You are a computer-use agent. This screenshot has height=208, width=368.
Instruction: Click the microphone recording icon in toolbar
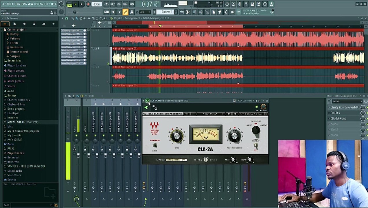tap(240, 4)
